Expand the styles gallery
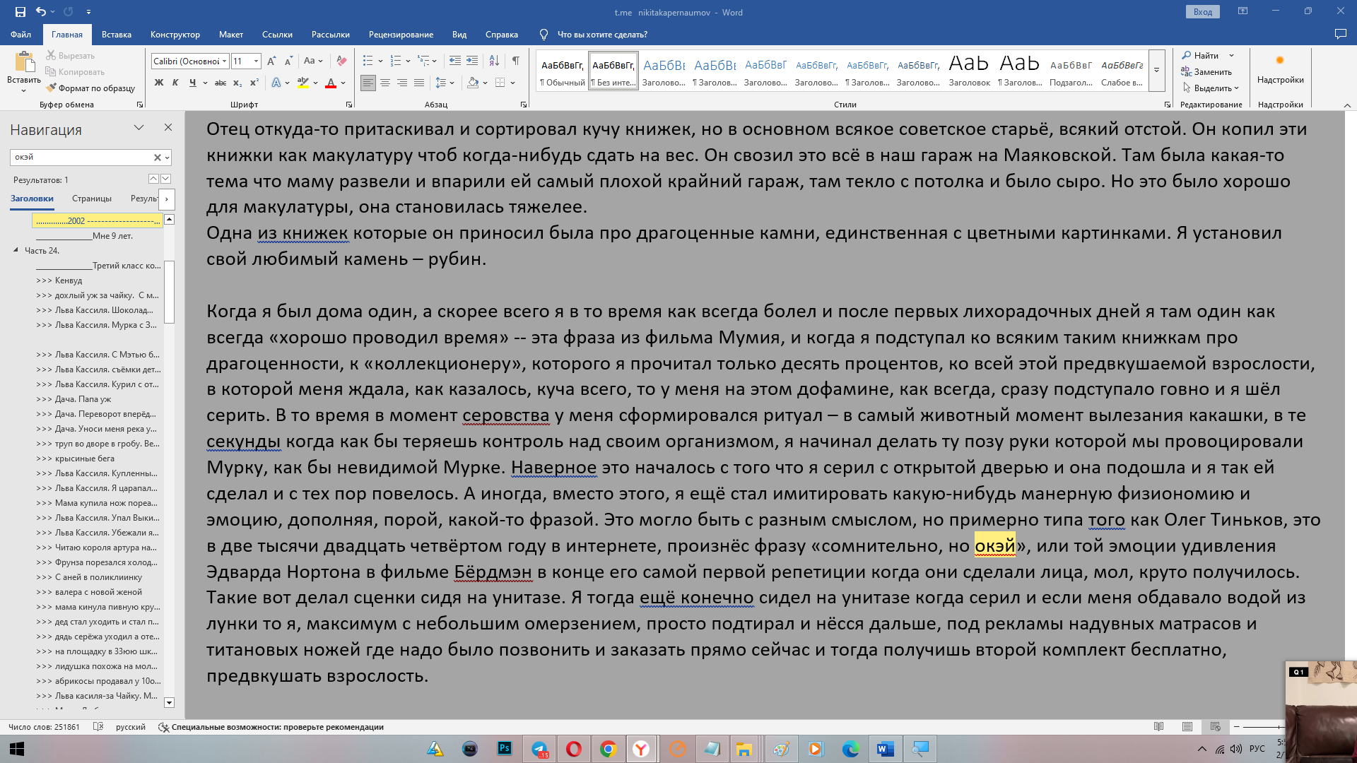The image size is (1357, 763). [x=1157, y=70]
